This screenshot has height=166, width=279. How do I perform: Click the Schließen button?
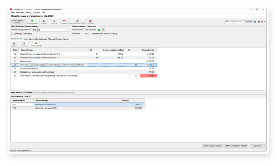tap(258, 146)
